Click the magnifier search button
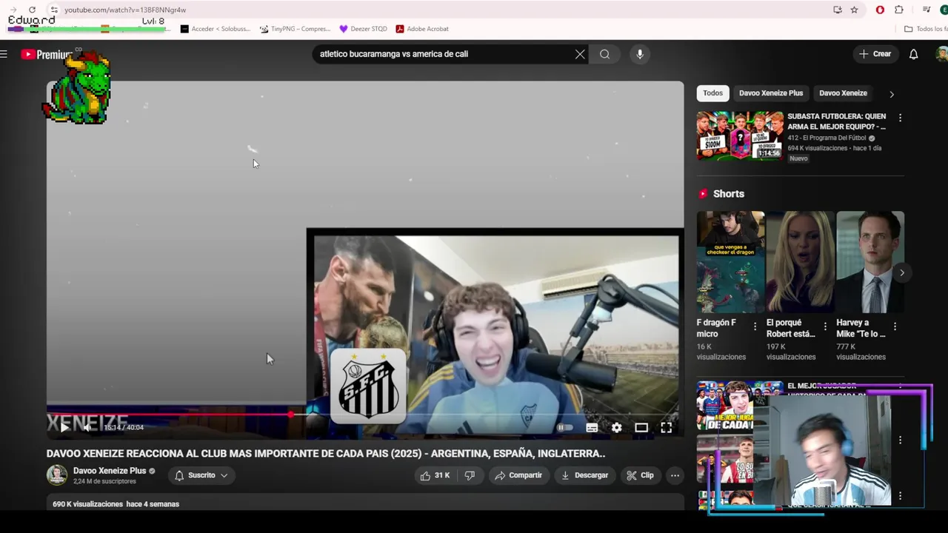948x533 pixels. [x=605, y=54]
